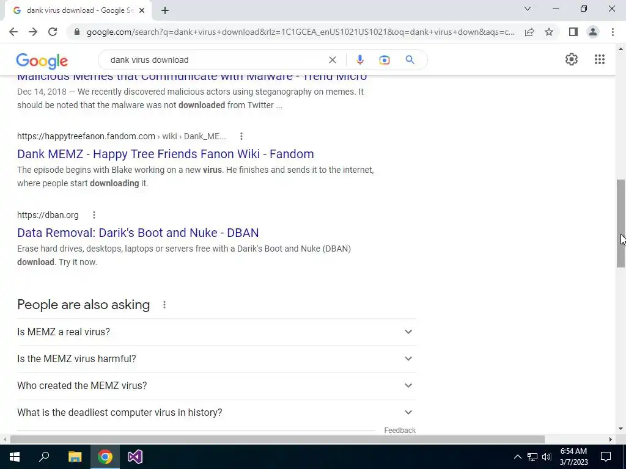The height and width of the screenshot is (469, 626).
Task: Bookmark this page with the star icon
Action: 549,32
